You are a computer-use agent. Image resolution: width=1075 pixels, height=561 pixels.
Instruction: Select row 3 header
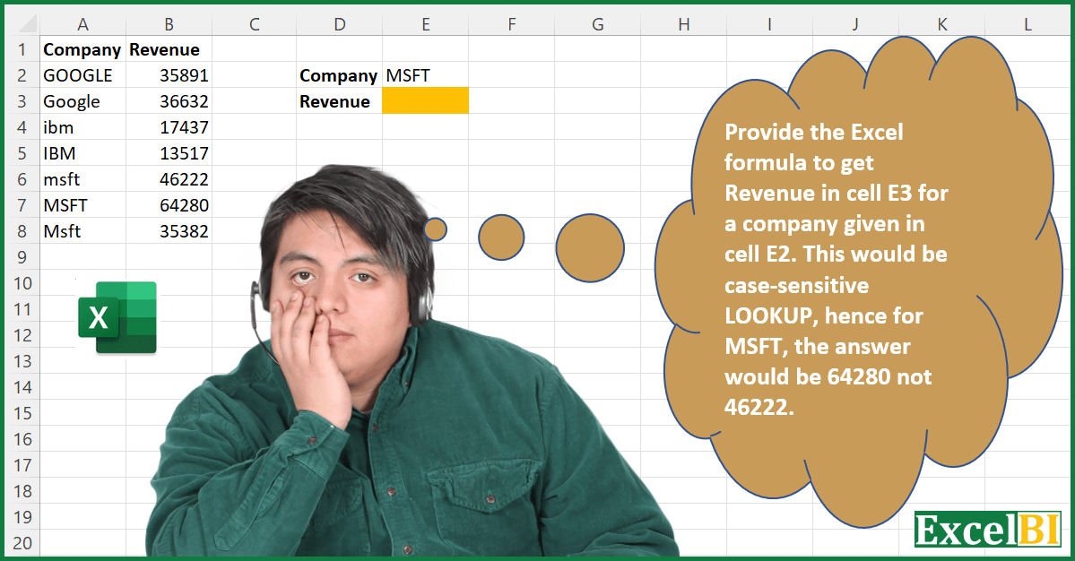pyautogui.click(x=22, y=100)
